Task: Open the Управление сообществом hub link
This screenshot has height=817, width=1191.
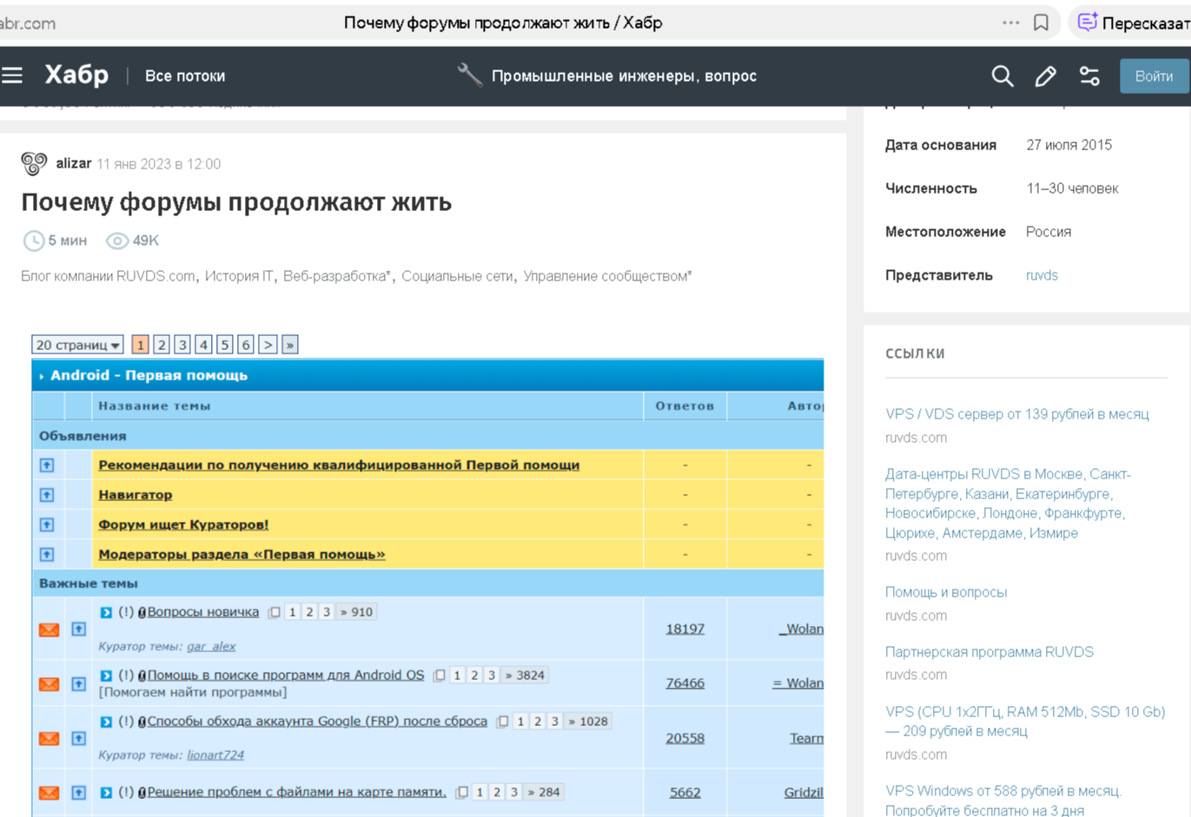Action: (607, 276)
